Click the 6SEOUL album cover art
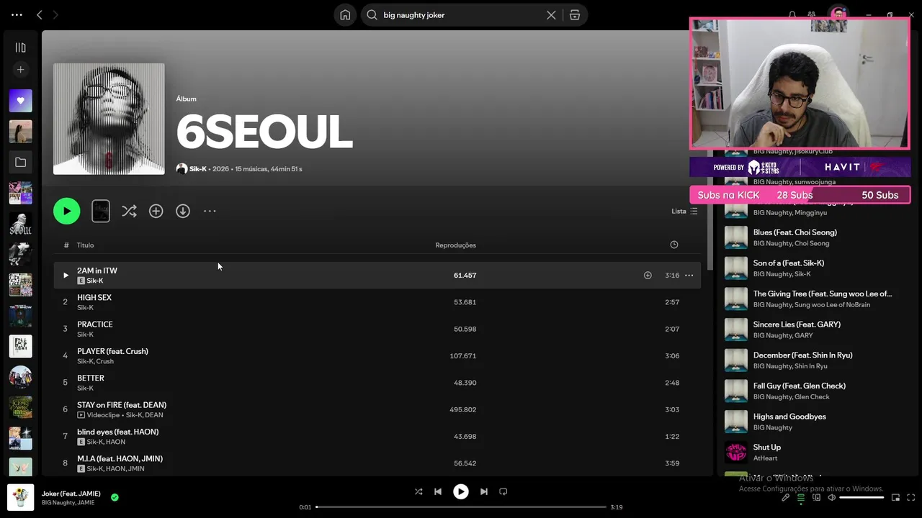Viewport: 922px width, 518px height. pyautogui.click(x=109, y=119)
